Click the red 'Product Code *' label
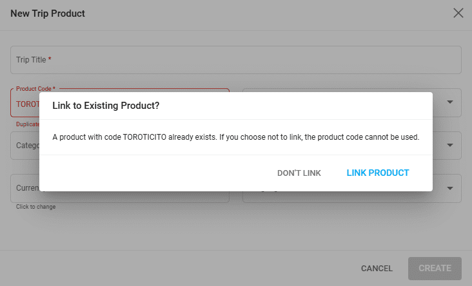 click(x=35, y=88)
